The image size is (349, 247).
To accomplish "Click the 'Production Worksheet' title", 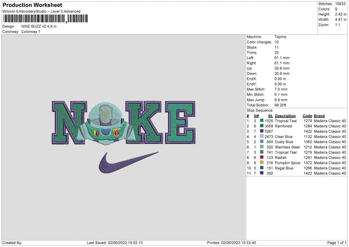I will click(x=32, y=5).
